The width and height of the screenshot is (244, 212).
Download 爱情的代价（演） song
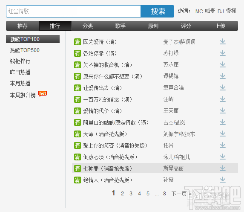tap(223, 110)
